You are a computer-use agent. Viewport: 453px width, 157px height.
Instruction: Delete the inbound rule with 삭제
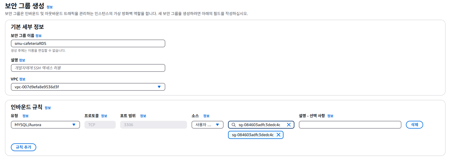415,125
